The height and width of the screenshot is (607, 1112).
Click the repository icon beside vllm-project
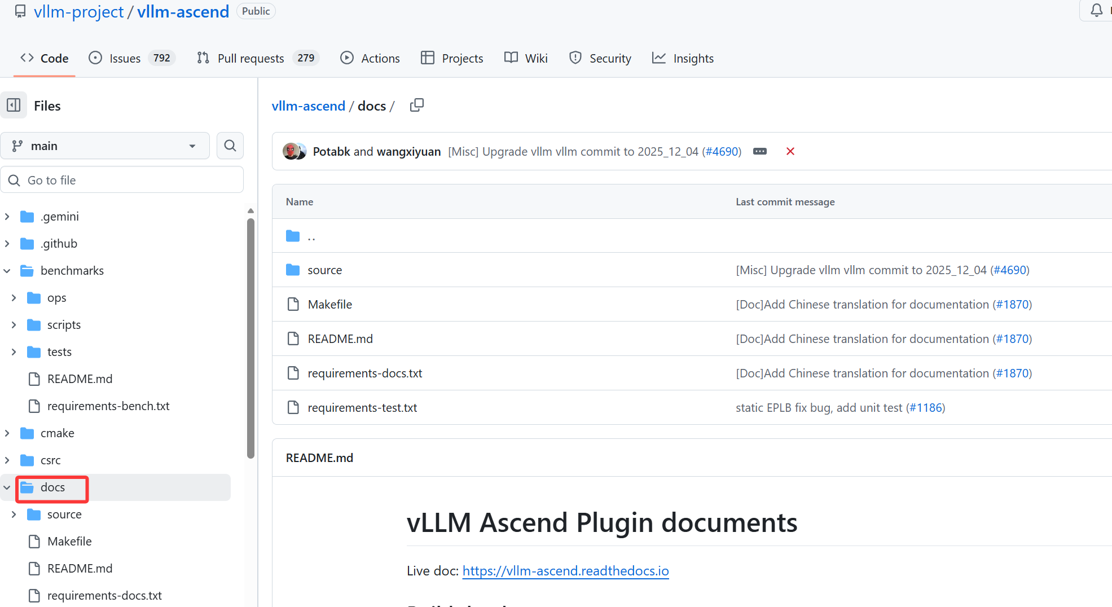[20, 11]
